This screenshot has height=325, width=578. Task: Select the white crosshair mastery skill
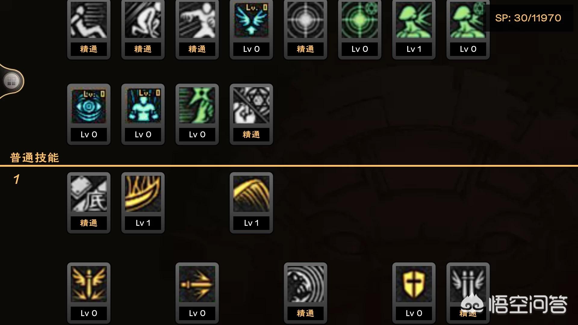click(306, 29)
